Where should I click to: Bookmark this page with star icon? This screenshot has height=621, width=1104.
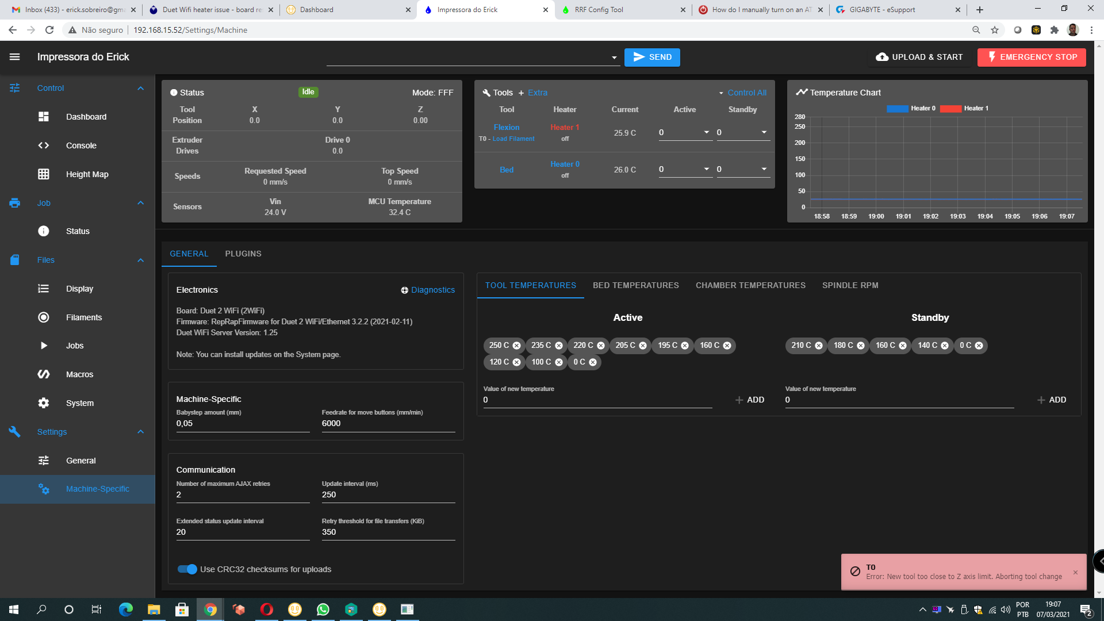(x=995, y=30)
